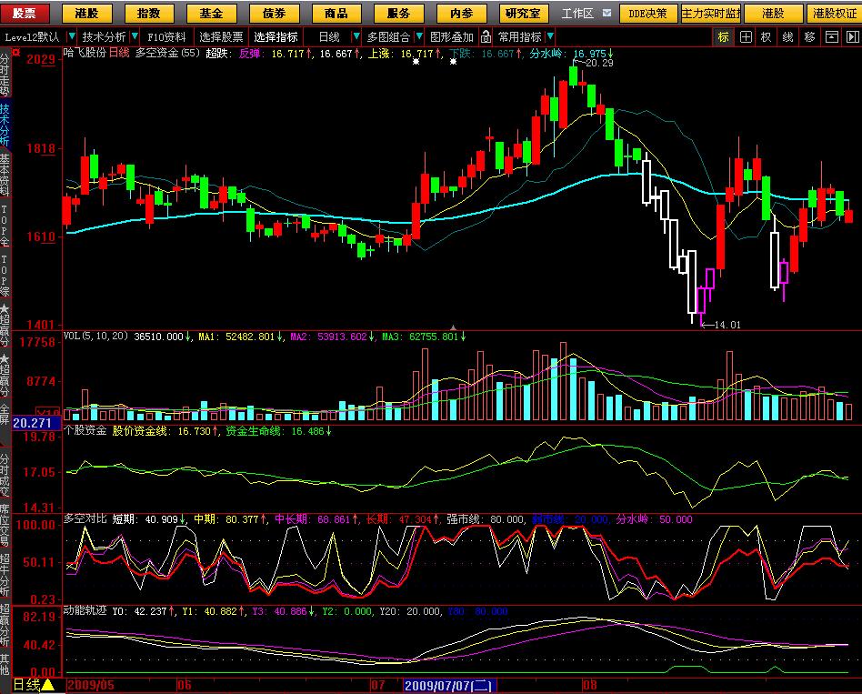The height and width of the screenshot is (694, 862).
Task: Click the 选择股票 toolbar button
Action: coord(221,37)
